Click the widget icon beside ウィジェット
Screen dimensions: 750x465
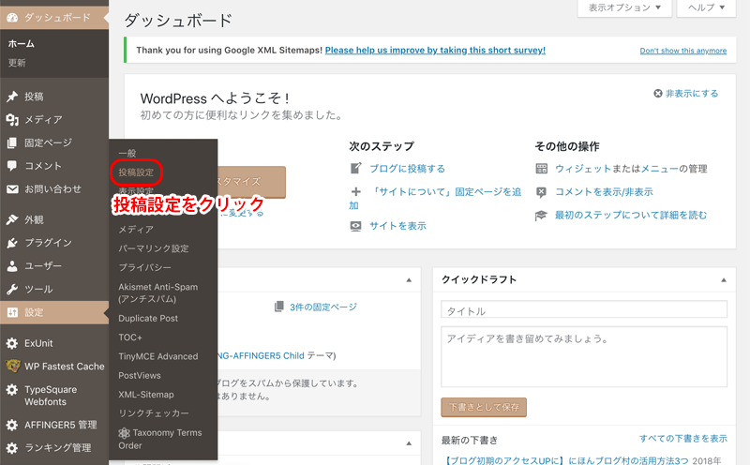coord(541,169)
